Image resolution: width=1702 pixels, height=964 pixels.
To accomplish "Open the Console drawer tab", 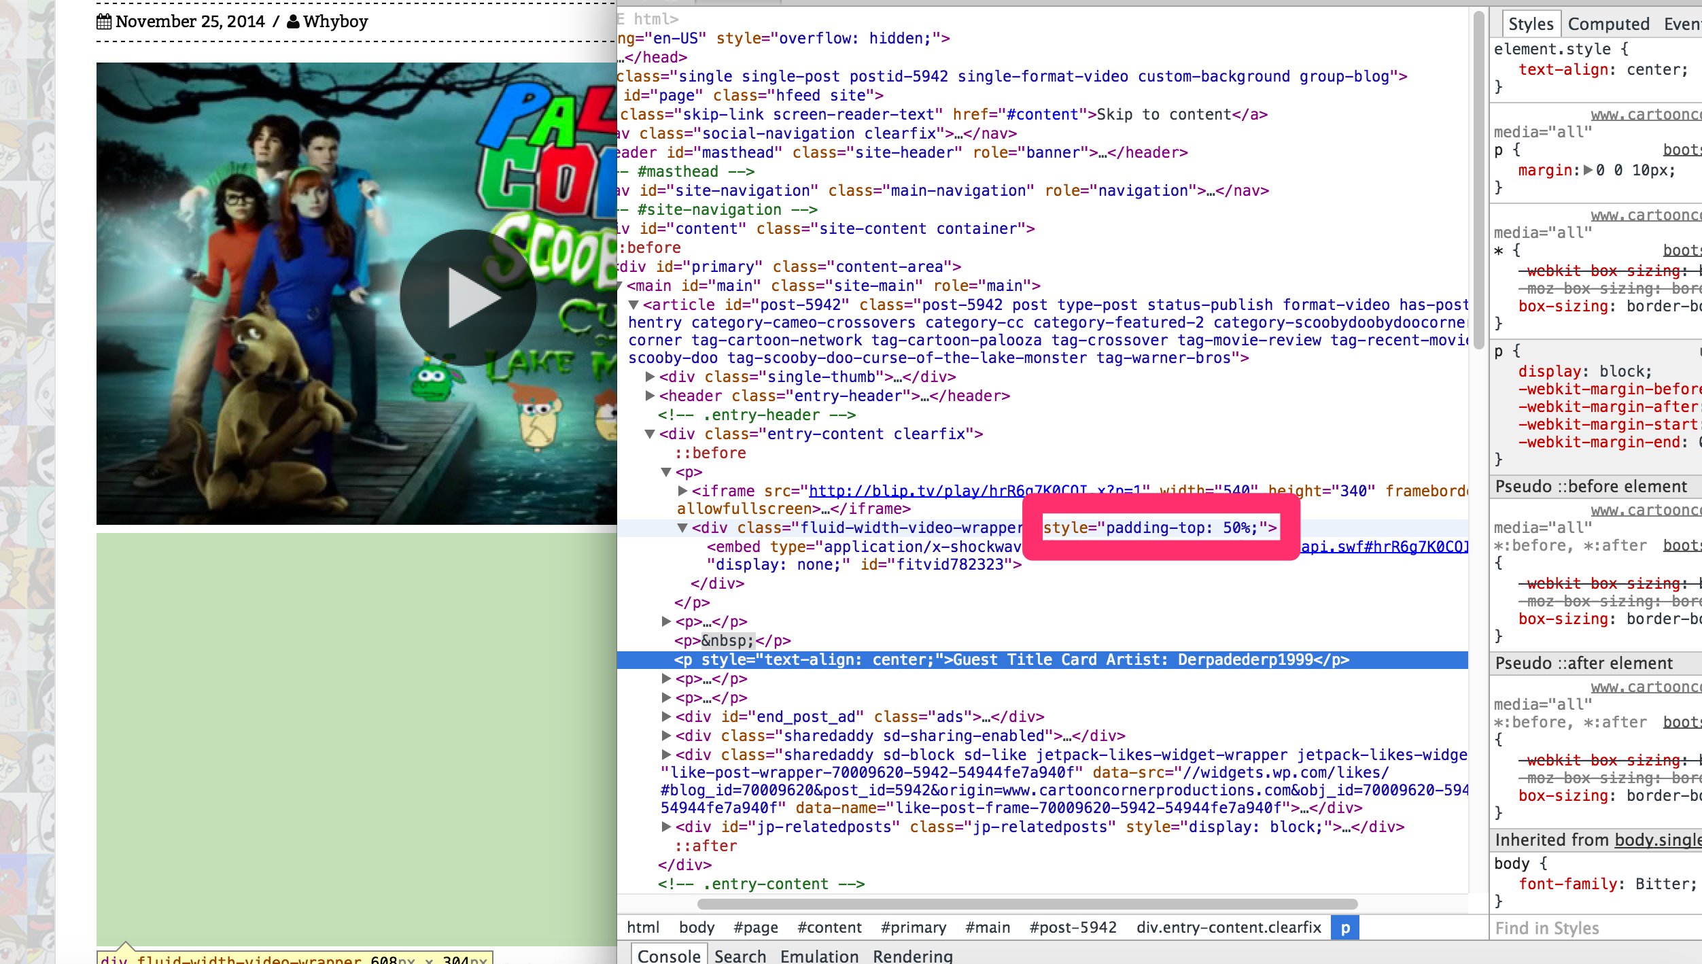I will 669,954.
